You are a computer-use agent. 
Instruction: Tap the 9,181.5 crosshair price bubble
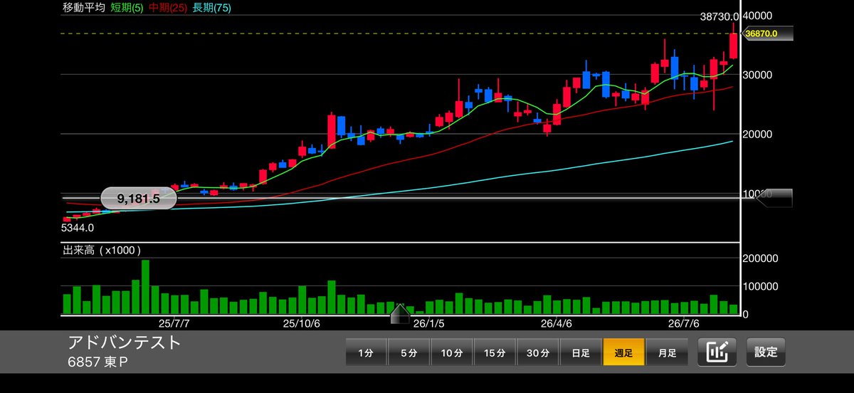tap(138, 199)
